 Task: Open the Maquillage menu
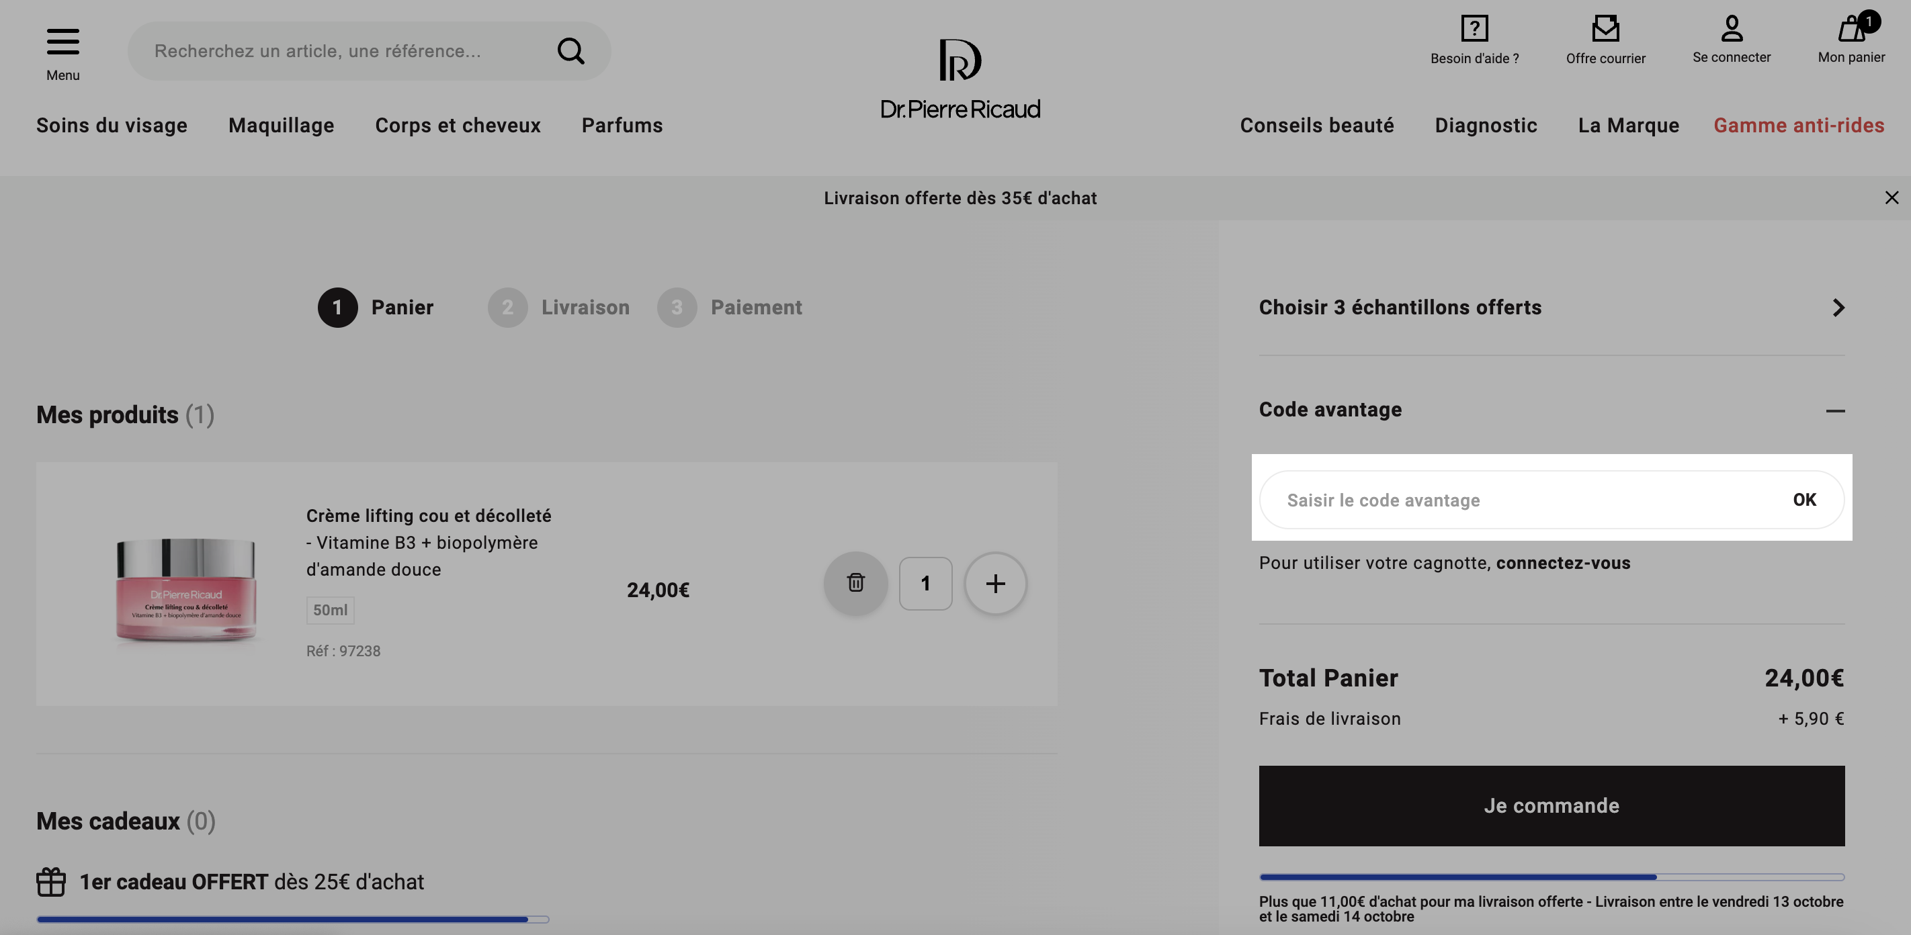point(281,126)
